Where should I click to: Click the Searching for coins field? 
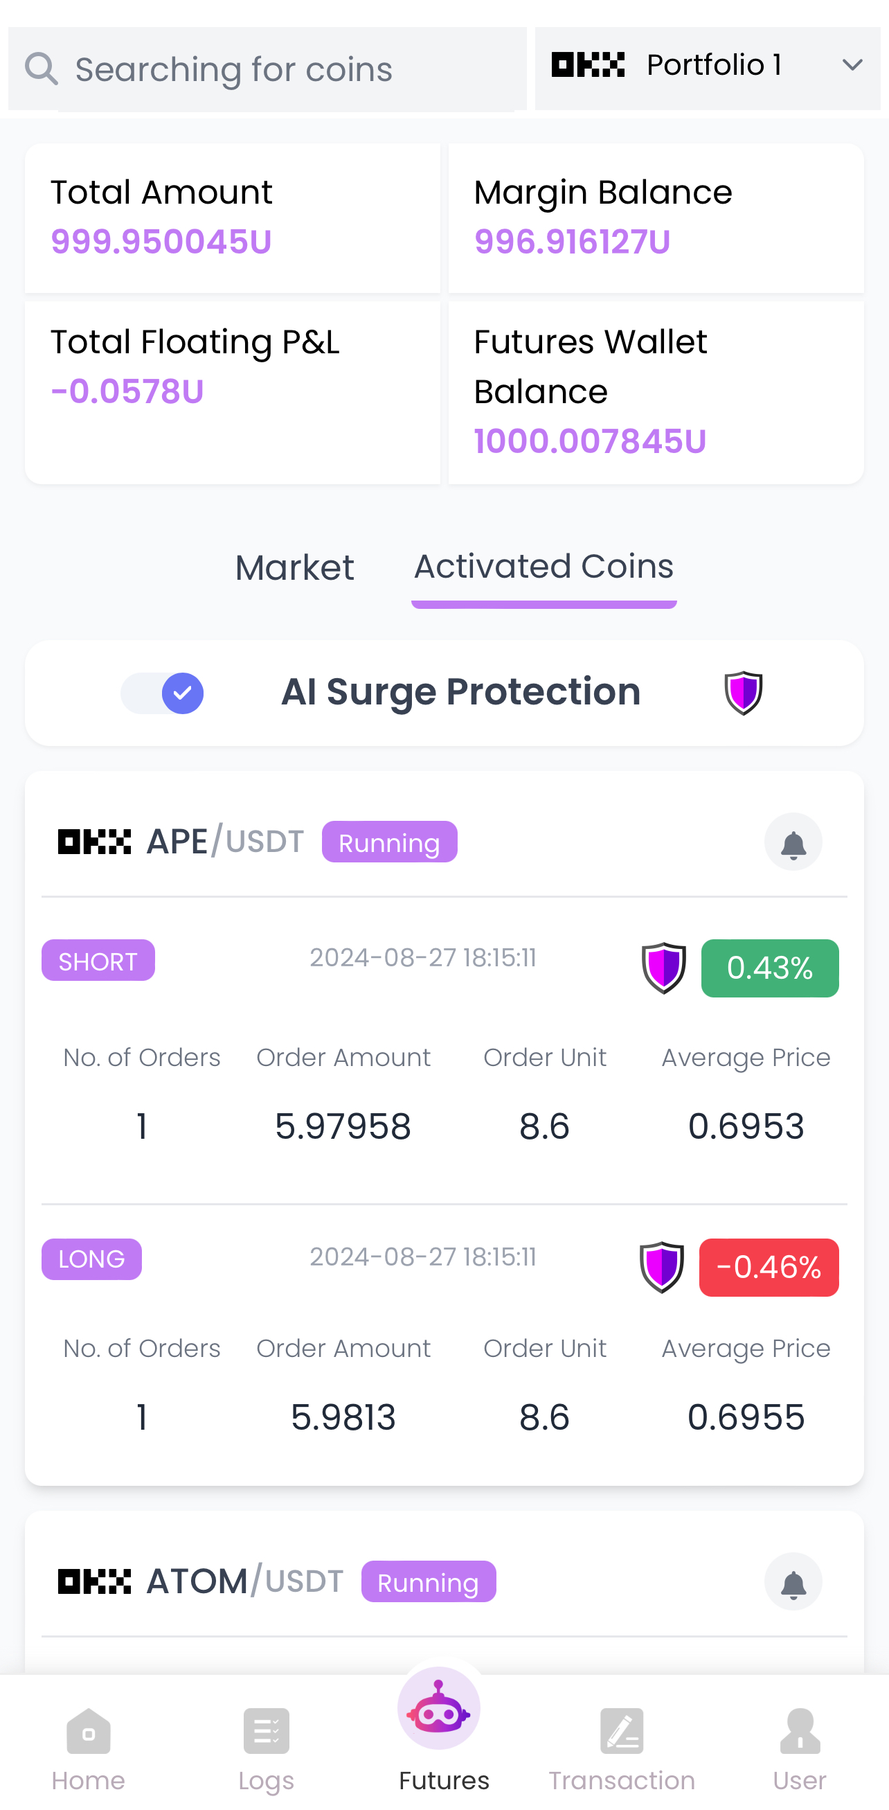click(281, 69)
